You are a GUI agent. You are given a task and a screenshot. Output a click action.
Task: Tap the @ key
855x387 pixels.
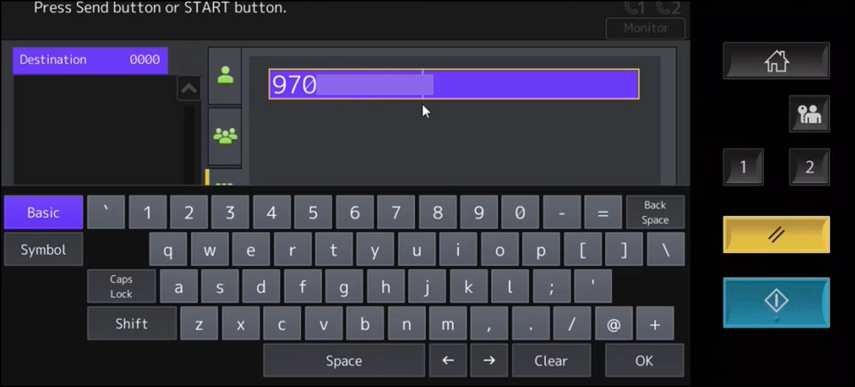point(613,324)
